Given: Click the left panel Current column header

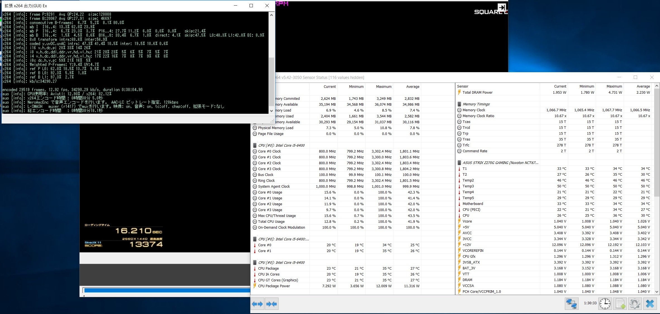Looking at the screenshot, I should click(x=323, y=87).
